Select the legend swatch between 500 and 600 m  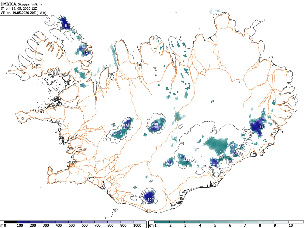pos(75,222)
